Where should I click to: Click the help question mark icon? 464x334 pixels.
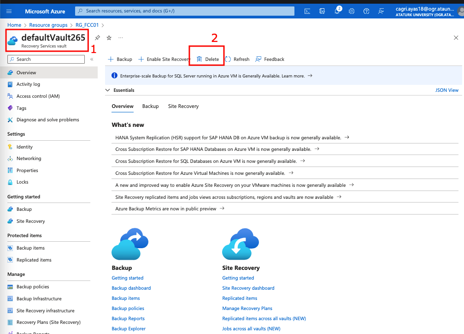pyautogui.click(x=366, y=11)
